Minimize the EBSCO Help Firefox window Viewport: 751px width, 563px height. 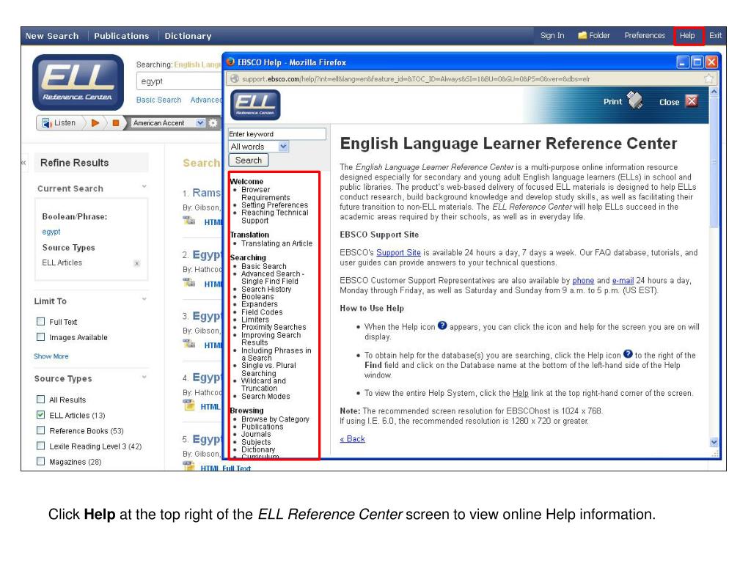pyautogui.click(x=683, y=62)
